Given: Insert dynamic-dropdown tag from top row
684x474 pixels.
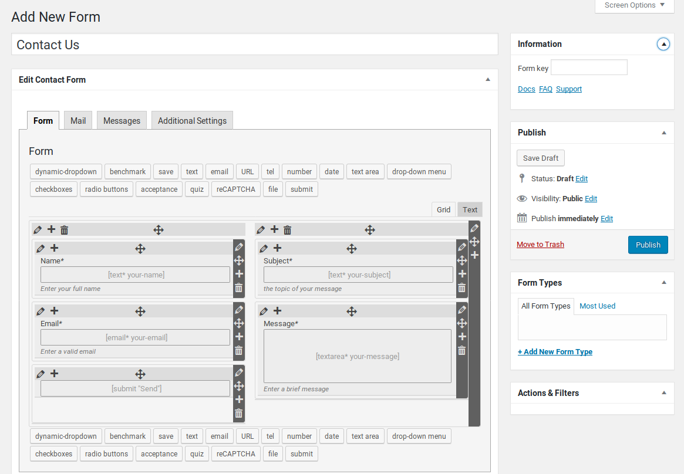Looking at the screenshot, I should point(66,172).
